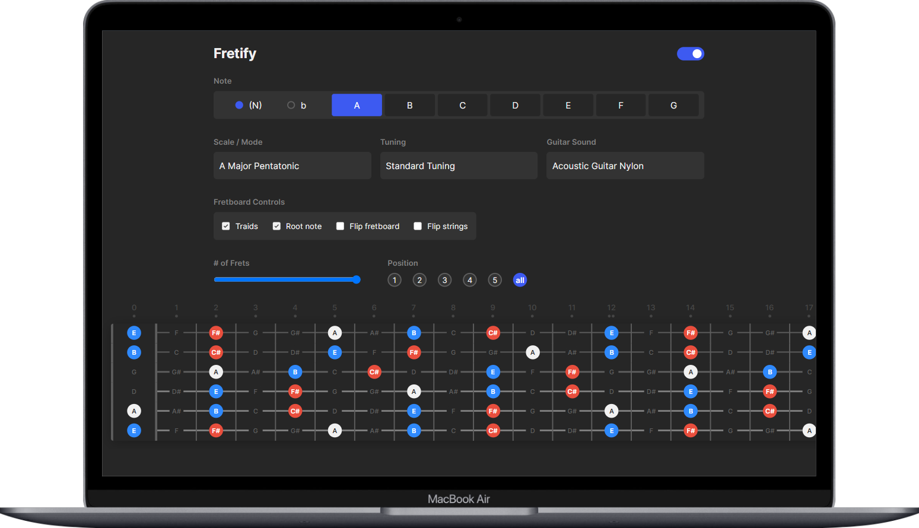919x528 pixels.
Task: Click the red F# marker on fret 2 high string
Action: [x=216, y=333]
